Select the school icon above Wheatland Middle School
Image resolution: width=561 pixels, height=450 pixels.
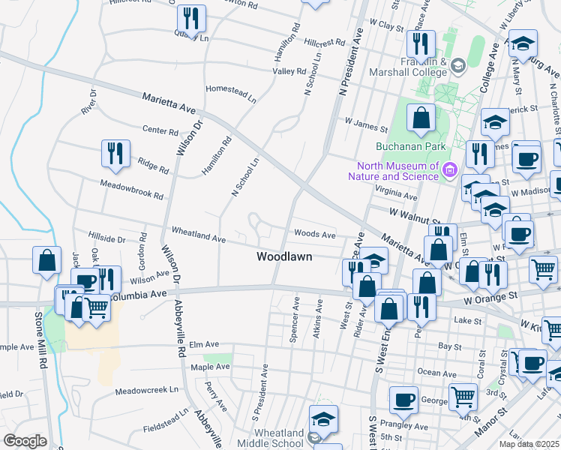(323, 419)
